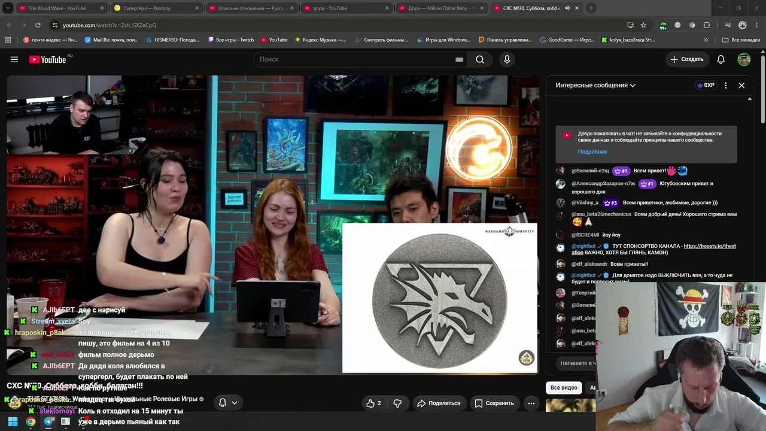
Task: Open YouTube notifications bell
Action: (x=721, y=59)
